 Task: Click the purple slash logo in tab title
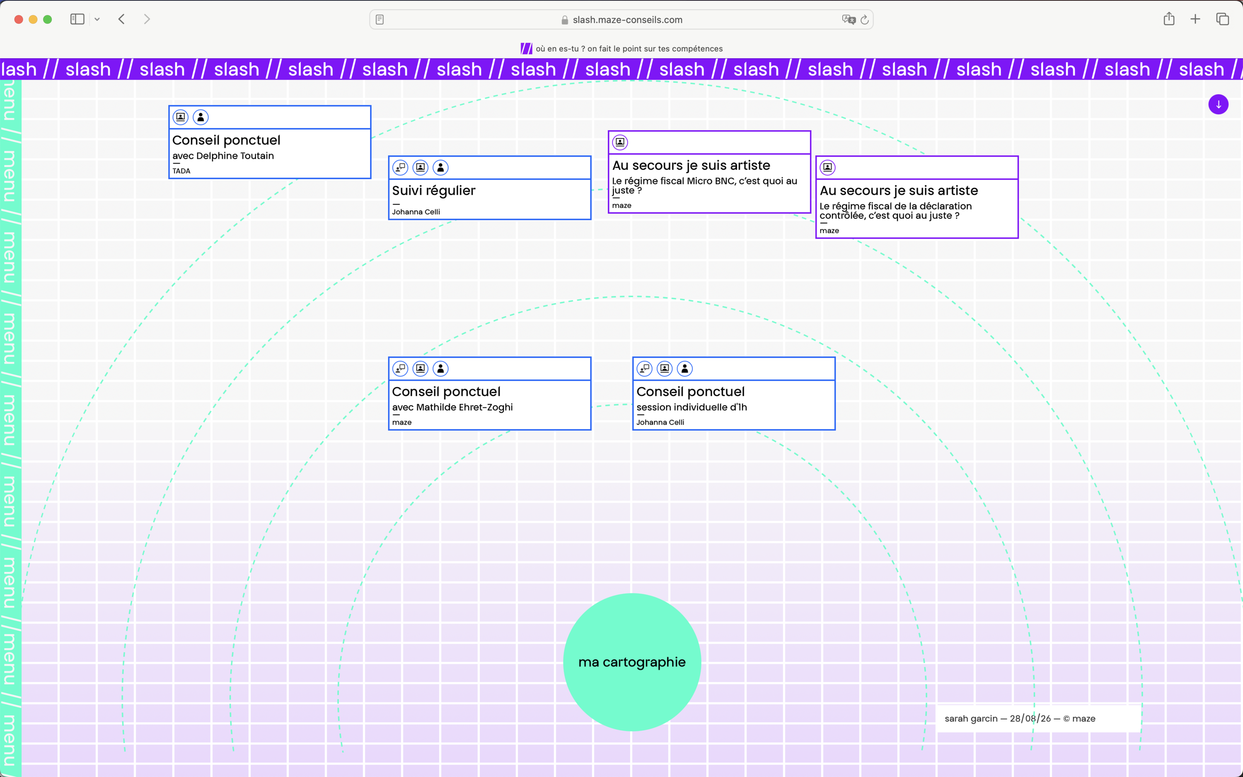(526, 48)
